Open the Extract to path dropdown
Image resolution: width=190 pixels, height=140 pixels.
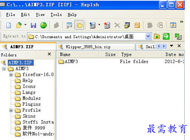click(148, 36)
